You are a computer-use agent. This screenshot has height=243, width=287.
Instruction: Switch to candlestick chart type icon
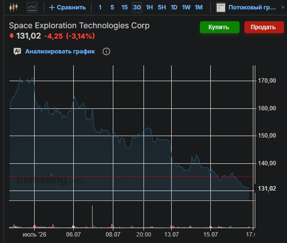pos(13,7)
